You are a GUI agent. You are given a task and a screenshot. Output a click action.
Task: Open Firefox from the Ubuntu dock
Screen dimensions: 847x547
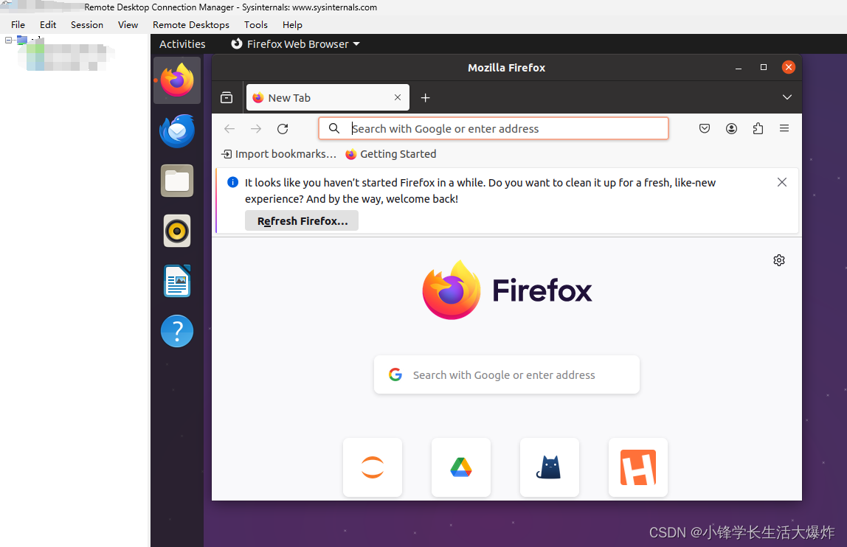pos(177,80)
